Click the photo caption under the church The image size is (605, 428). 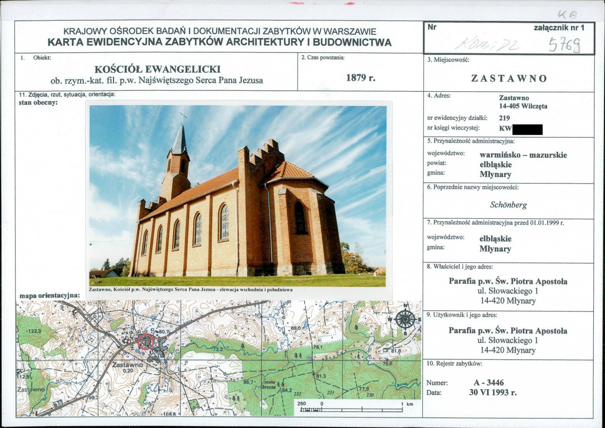point(191,289)
